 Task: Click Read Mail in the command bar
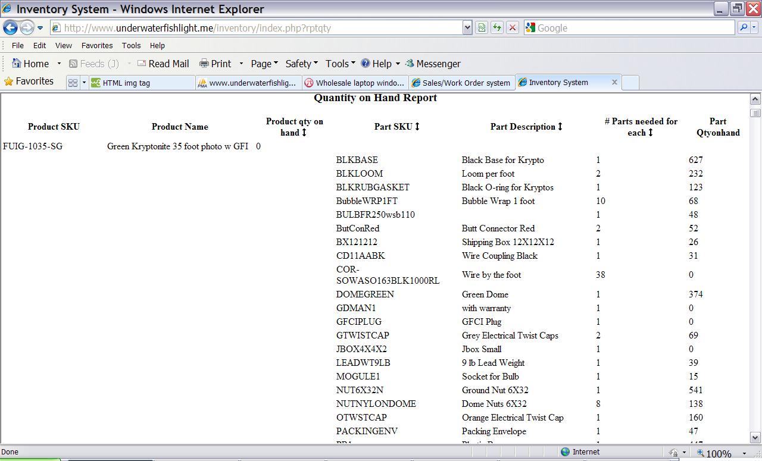(x=163, y=64)
